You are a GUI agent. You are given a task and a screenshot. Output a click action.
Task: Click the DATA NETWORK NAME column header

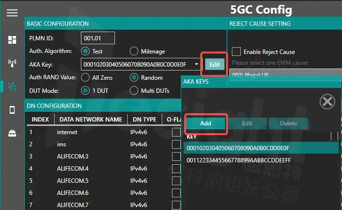pos(90,119)
